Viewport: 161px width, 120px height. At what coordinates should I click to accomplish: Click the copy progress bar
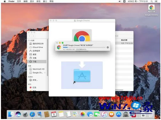84,47
